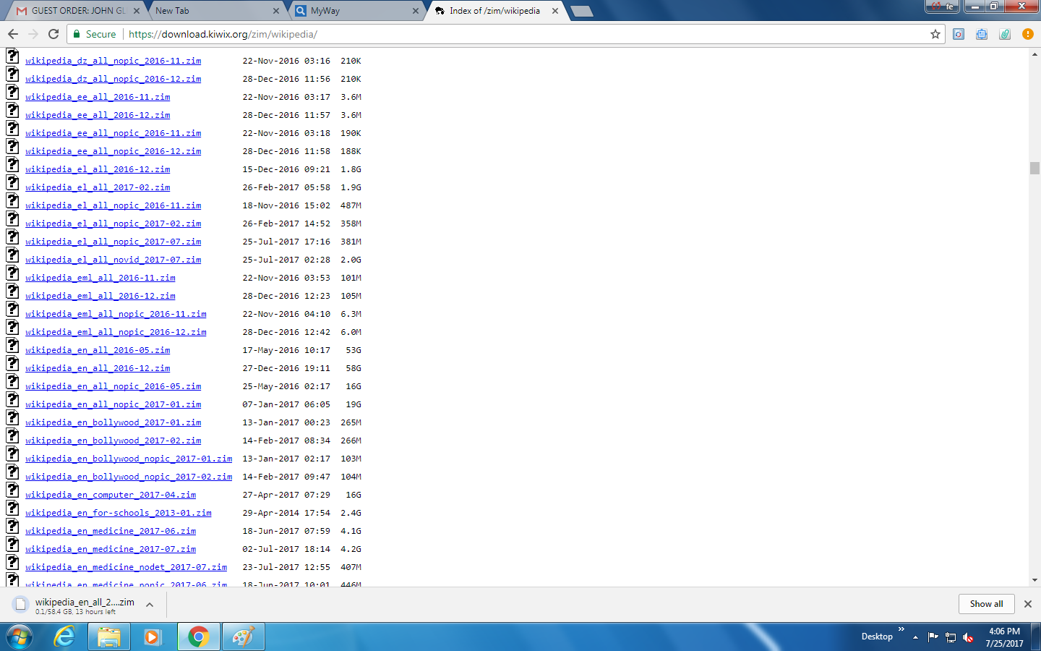This screenshot has height=651, width=1041.
Task: Open wikipedia_en_medicine_nodet_2017-07.zim link
Action: click(127, 567)
